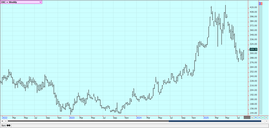Click the green horizontal compress icon
Screen dimensions: 269x128
pos(263,117)
